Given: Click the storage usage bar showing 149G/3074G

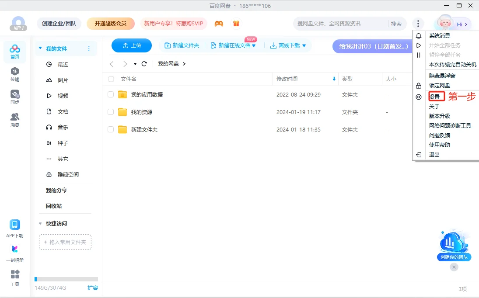Looking at the screenshot, I should pos(66,279).
